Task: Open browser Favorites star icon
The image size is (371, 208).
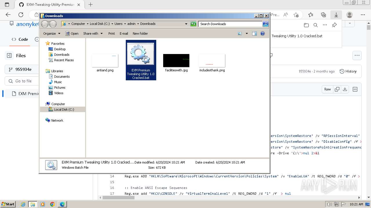Action: (x=311, y=15)
